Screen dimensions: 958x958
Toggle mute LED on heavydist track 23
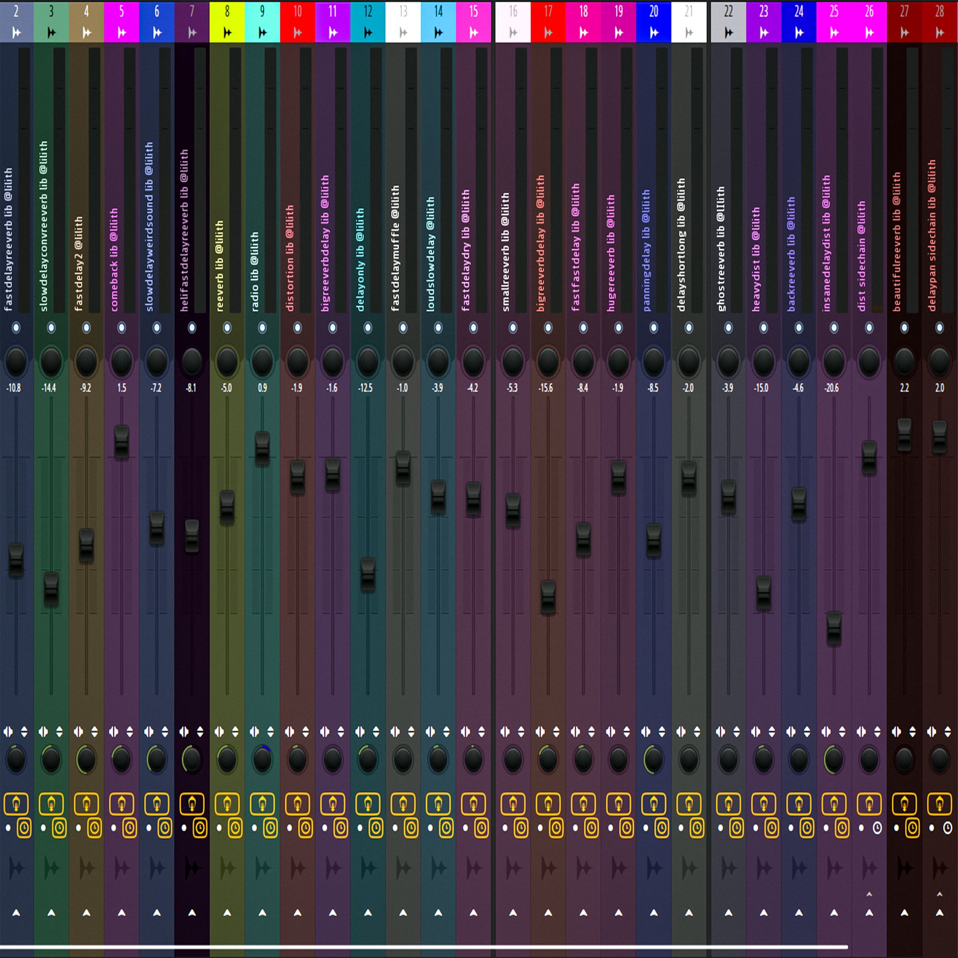tap(764, 327)
